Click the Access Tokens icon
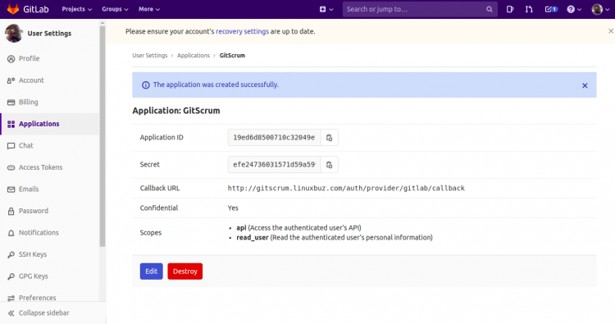Viewport: 615px width, 324px height. [11, 168]
